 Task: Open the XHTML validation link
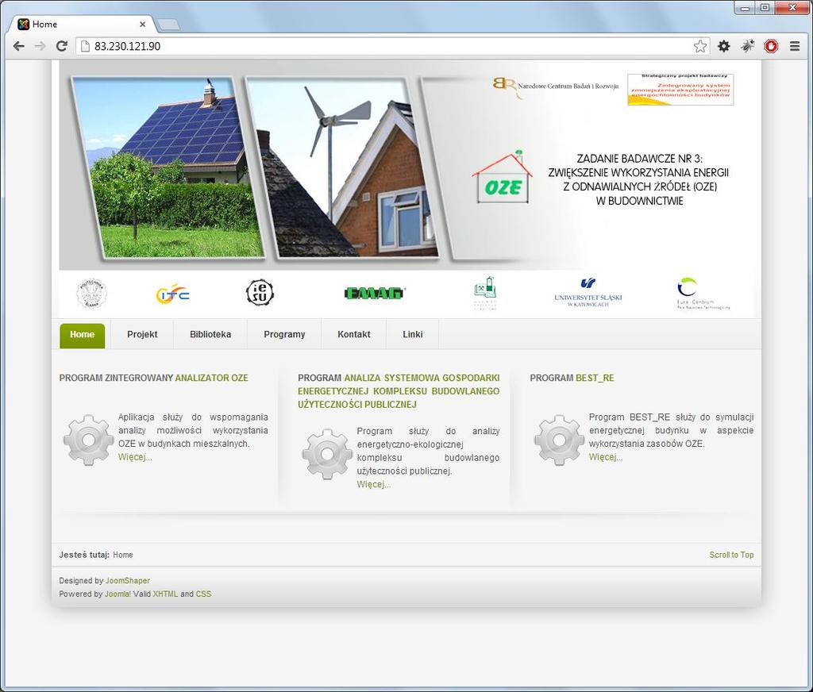click(165, 594)
